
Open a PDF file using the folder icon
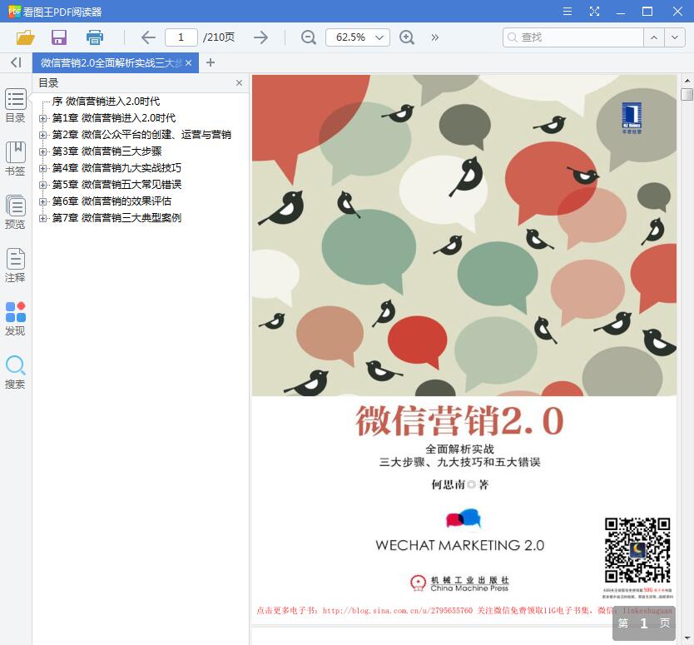(x=25, y=37)
